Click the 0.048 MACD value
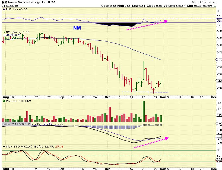The width and height of the screenshot is (222, 170). coord(36,124)
